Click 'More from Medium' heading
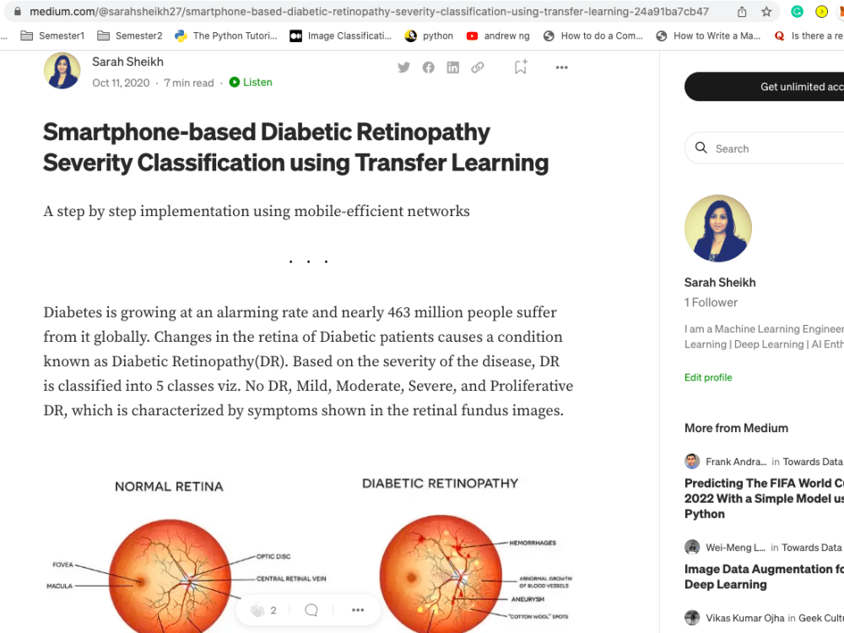This screenshot has height=633, width=844. pos(736,428)
